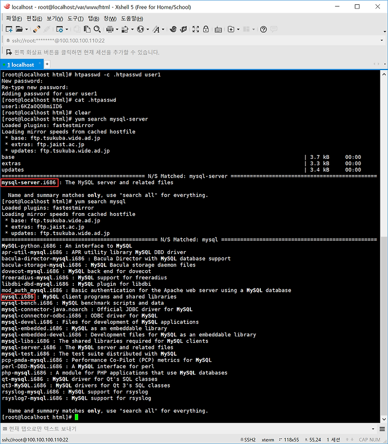The height and width of the screenshot is (444, 388).
Task: Open the compose bar hamburger menu
Action: (x=382, y=429)
